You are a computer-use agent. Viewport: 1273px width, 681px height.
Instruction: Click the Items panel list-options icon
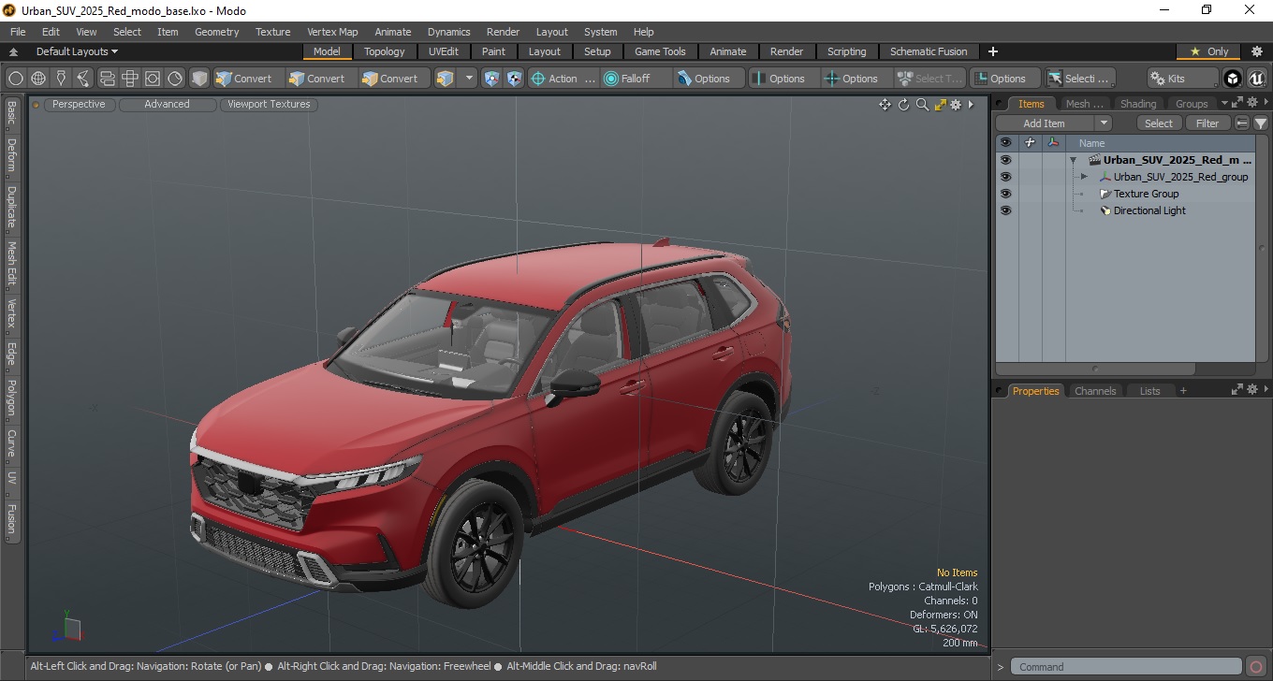pyautogui.click(x=1242, y=123)
